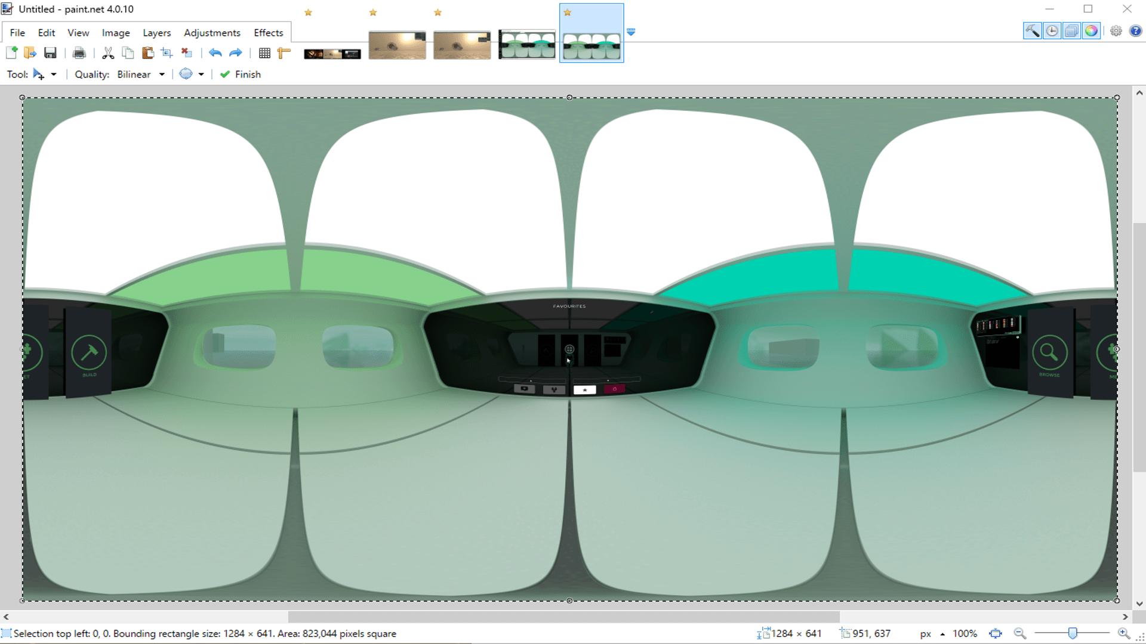Viewport: 1146px width, 644px height.
Task: Open the Settings gear icon
Action: tap(1116, 31)
